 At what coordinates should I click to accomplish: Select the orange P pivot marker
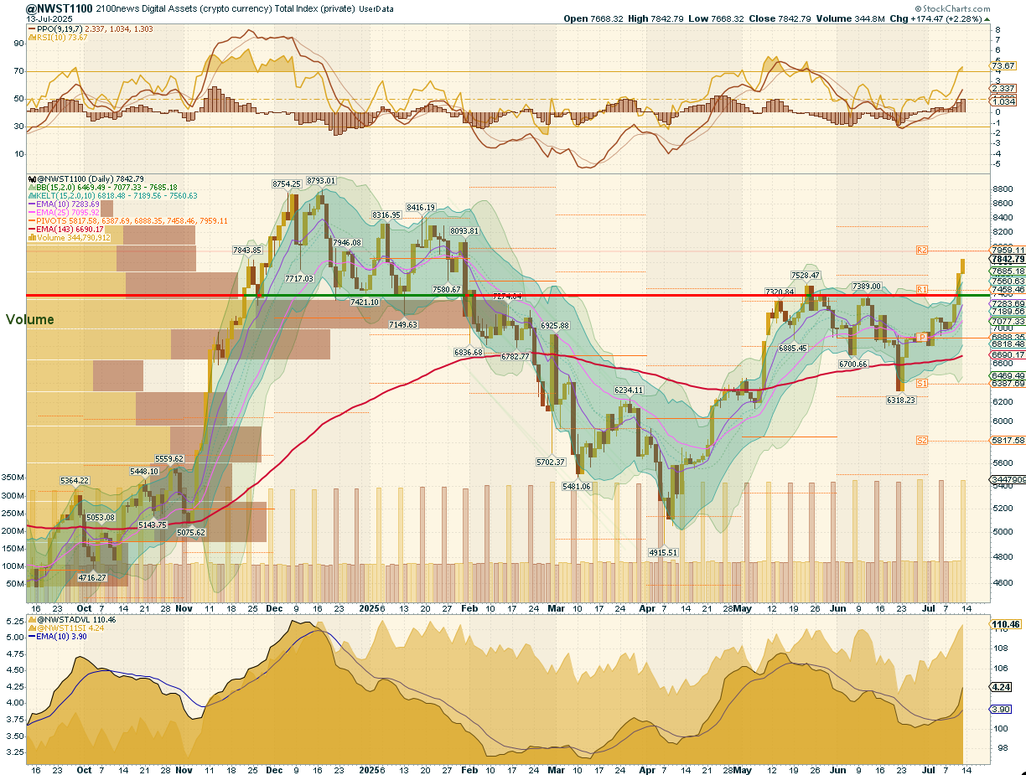[x=921, y=337]
